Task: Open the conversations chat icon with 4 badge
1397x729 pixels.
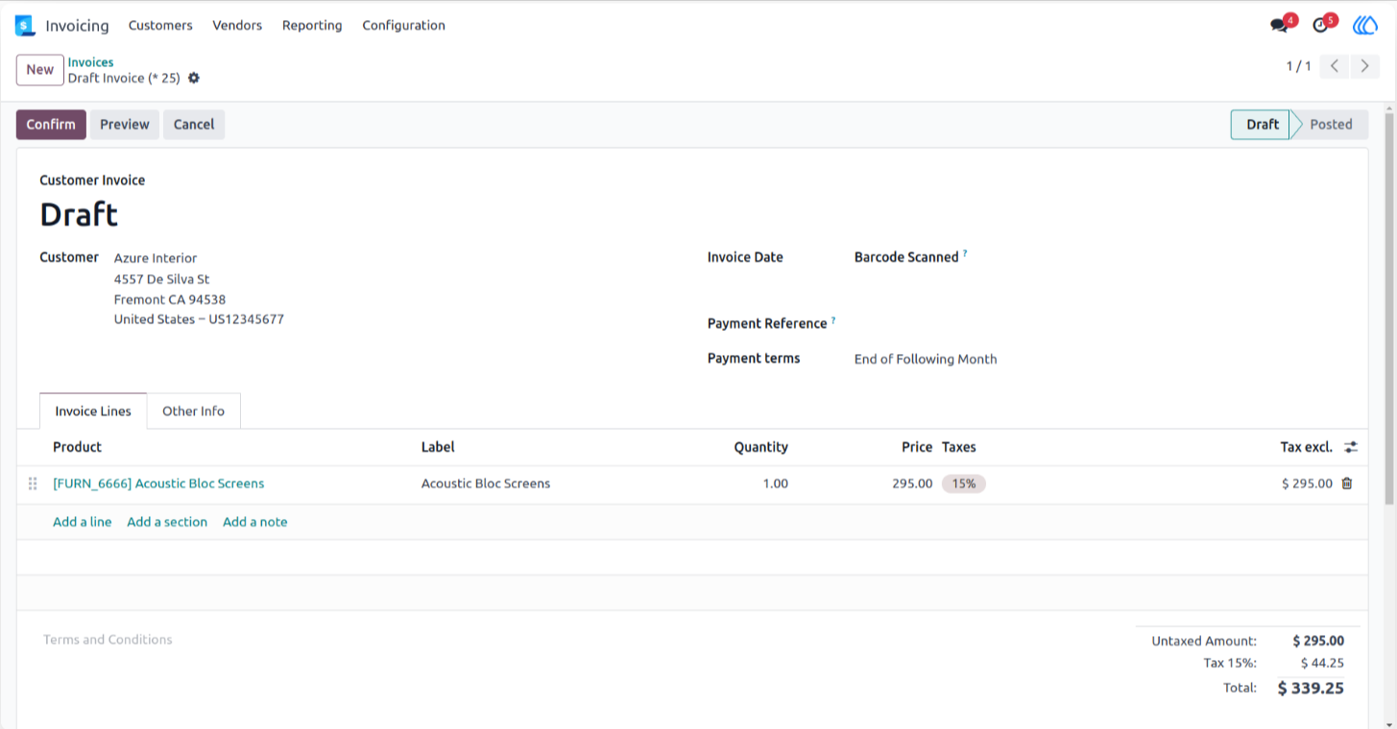Action: pos(1279,26)
